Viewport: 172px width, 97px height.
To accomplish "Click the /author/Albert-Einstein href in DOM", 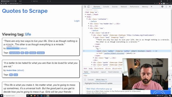I will point(114,53).
